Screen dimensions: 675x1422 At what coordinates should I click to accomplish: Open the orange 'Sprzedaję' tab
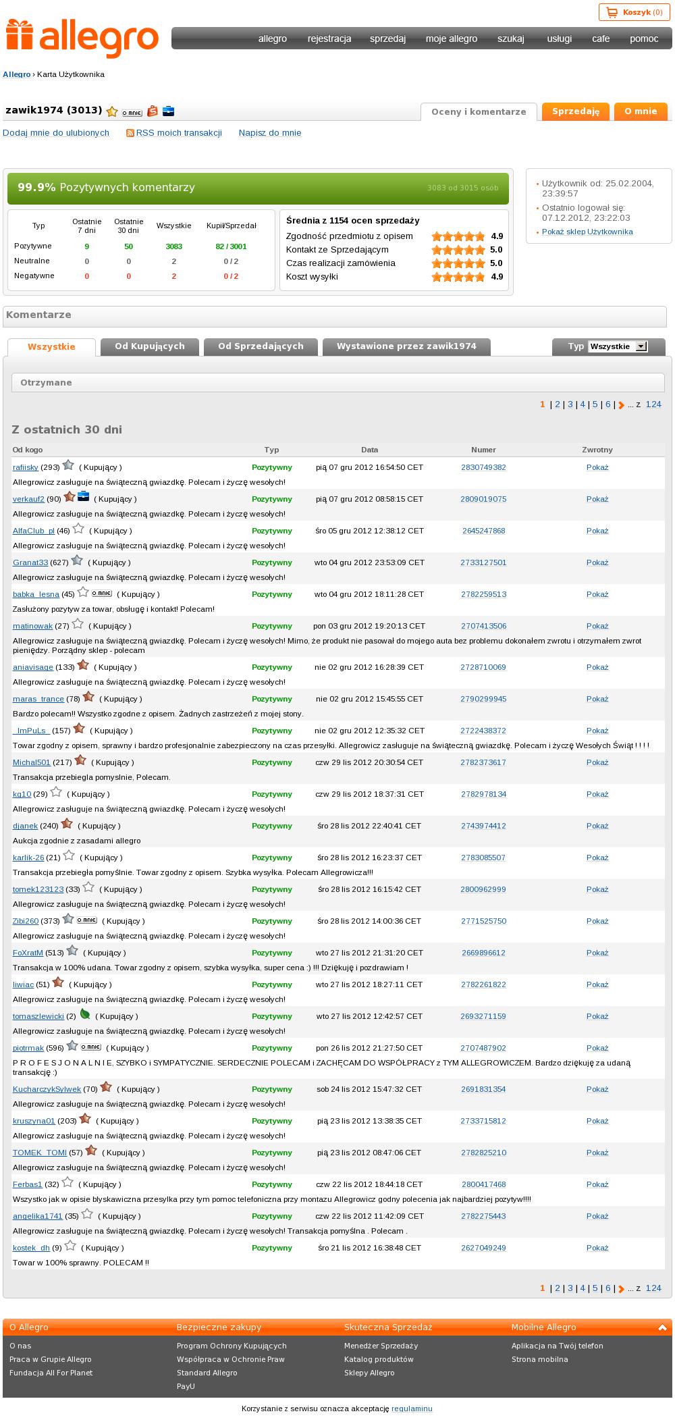click(x=576, y=111)
